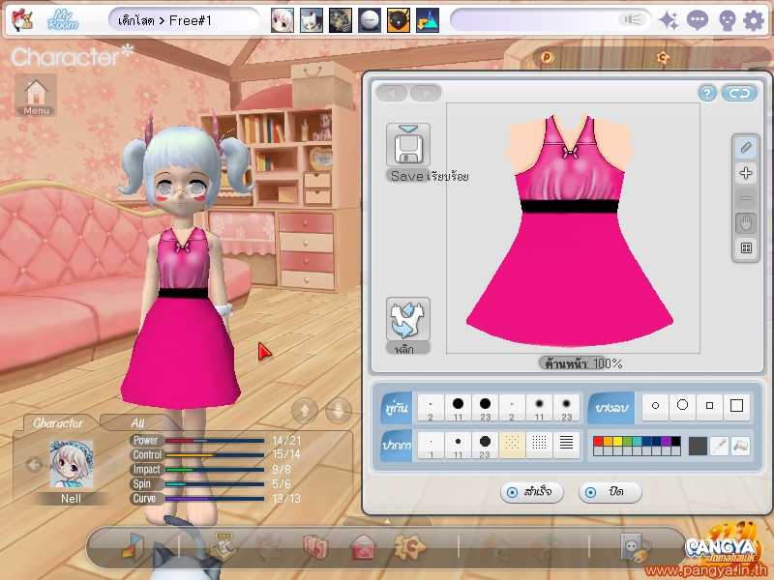Select the horizontal lines pattern pen
Image resolution: width=774 pixels, height=580 pixels.
point(566,446)
